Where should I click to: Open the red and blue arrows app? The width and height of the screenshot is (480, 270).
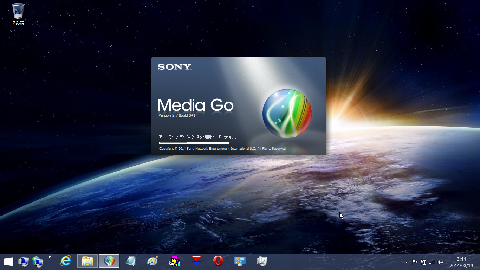point(196,261)
